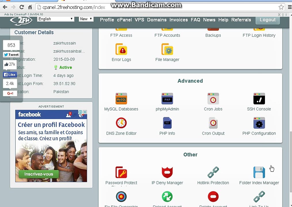Open Cron Jobs
Image resolution: width=292 pixels, height=207 pixels.
(213, 99)
